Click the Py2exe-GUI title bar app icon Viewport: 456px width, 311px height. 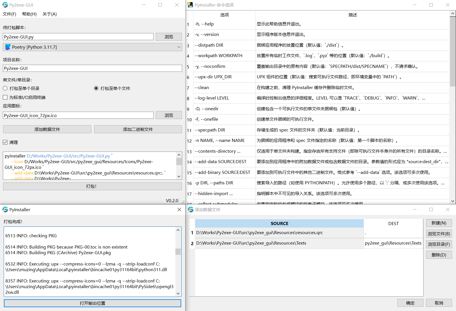coord(5,5)
